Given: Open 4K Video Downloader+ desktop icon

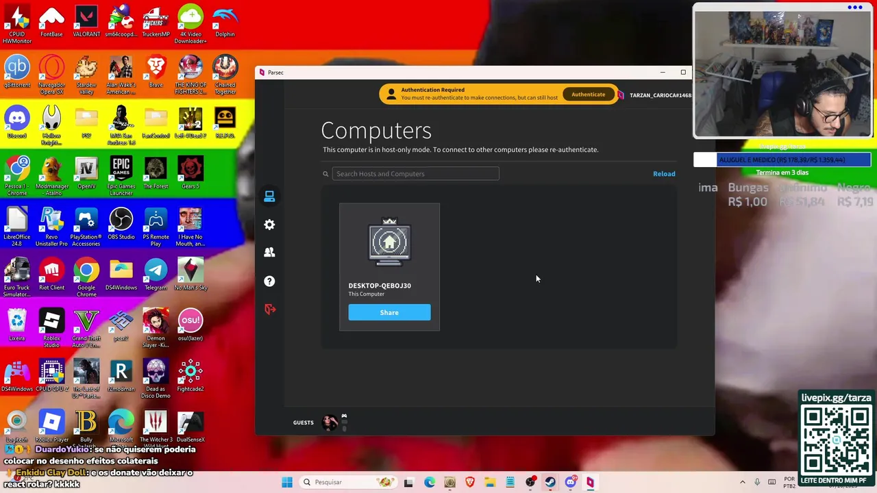Looking at the screenshot, I should (x=190, y=24).
